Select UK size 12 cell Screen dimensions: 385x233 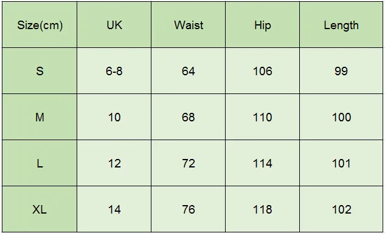[x=114, y=163]
